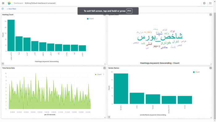Toggle Sender Names legend list icon
The height and width of the screenshot is (122, 216).
click(109, 117)
